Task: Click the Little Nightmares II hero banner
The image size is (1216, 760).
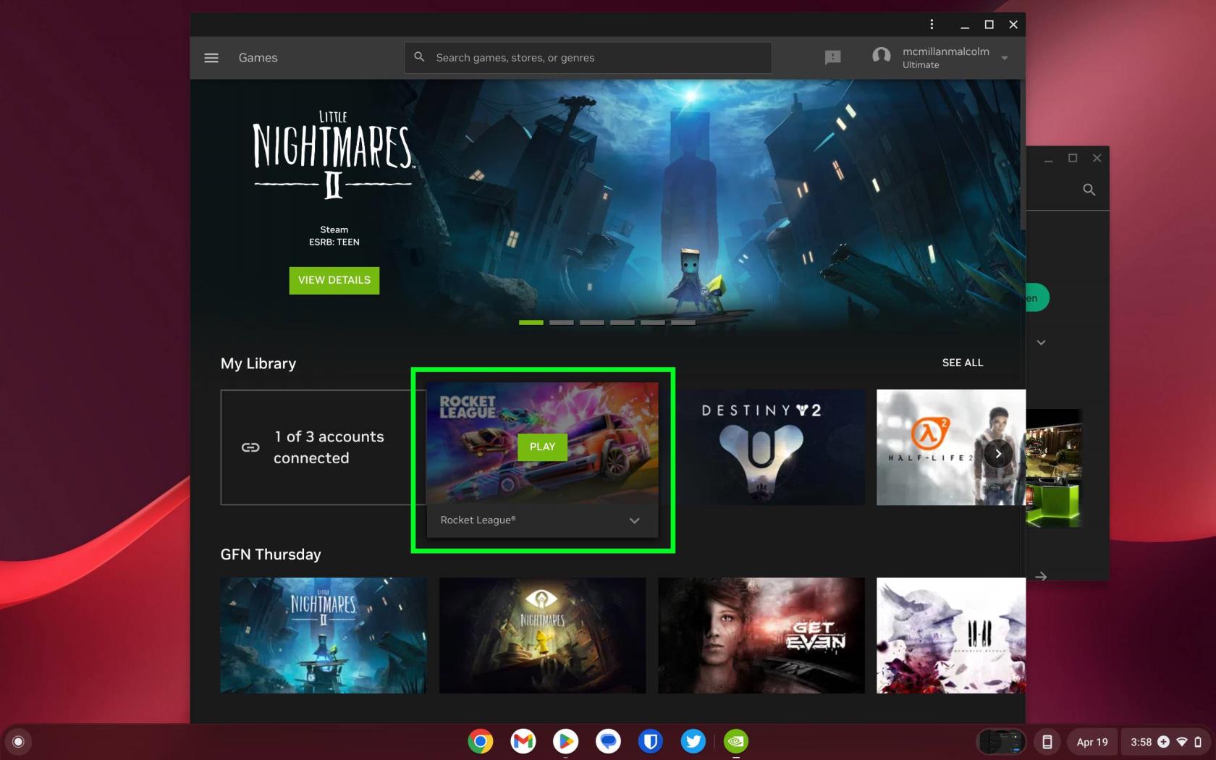Action: pos(608,206)
